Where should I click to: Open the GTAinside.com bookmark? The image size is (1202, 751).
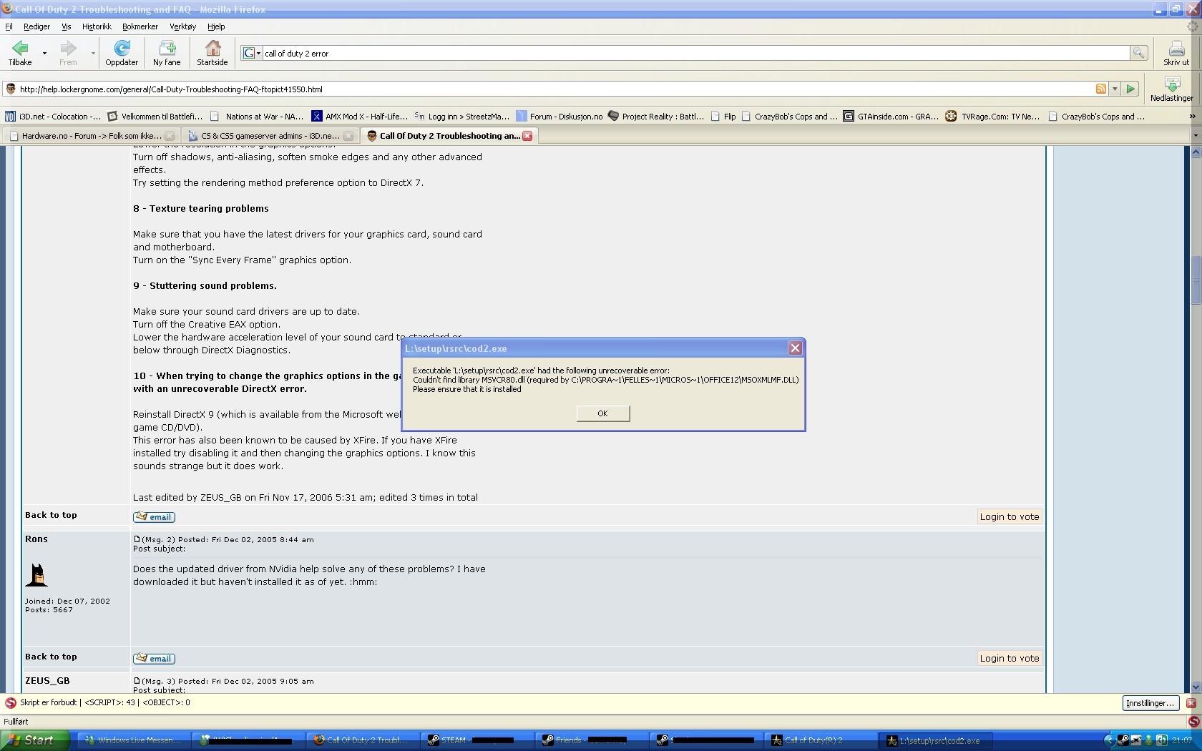[890, 116]
